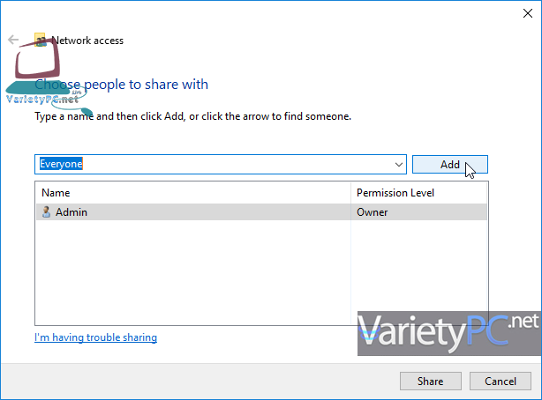The image size is (542, 400).
Task: Click the VarietyPC monitor logo at top-left
Action: point(37,66)
